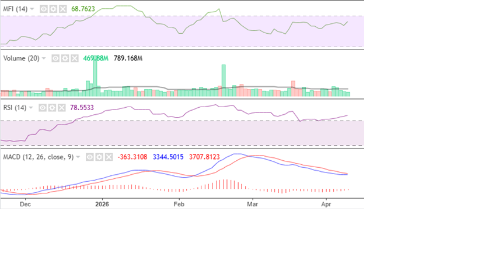
Task: Remove the Volume indicator with X icon
Action: 75,58
